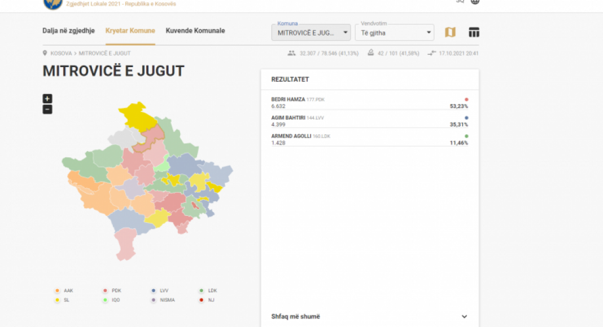The image size is (603, 327).
Task: Zoom in on the Kosovo map
Action: point(47,99)
